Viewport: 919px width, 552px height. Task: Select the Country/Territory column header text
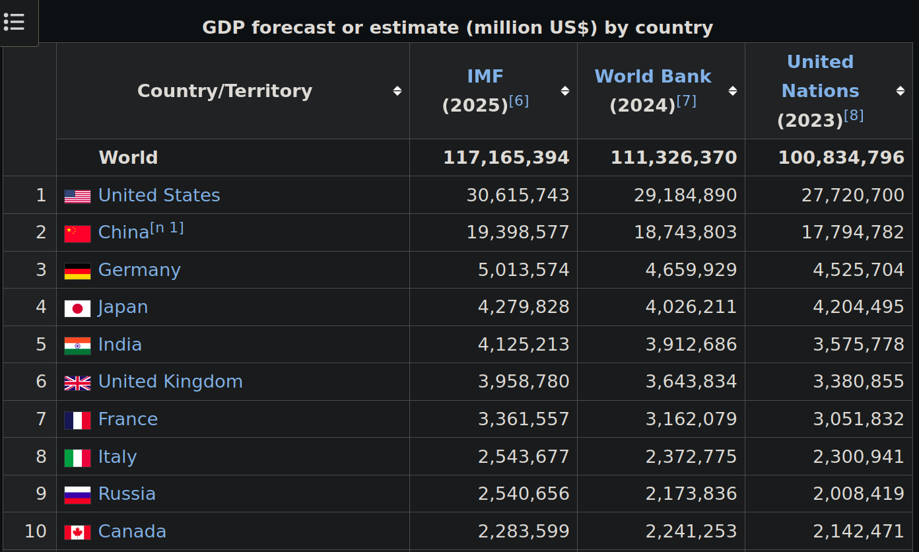click(224, 91)
